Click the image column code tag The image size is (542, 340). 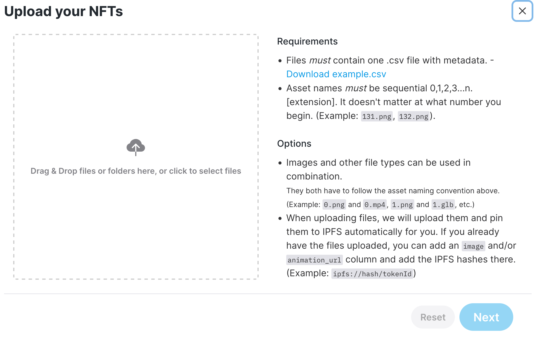pyautogui.click(x=473, y=246)
